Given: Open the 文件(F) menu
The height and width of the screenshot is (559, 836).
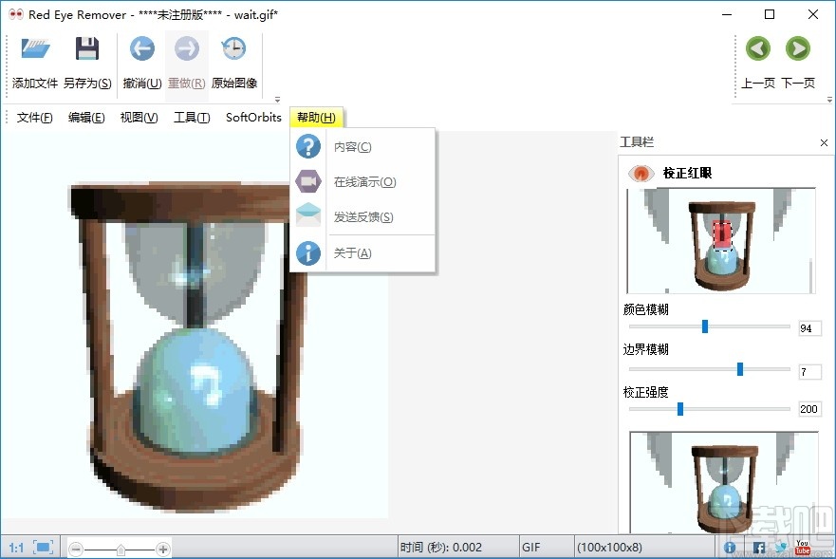Looking at the screenshot, I should pos(34,118).
